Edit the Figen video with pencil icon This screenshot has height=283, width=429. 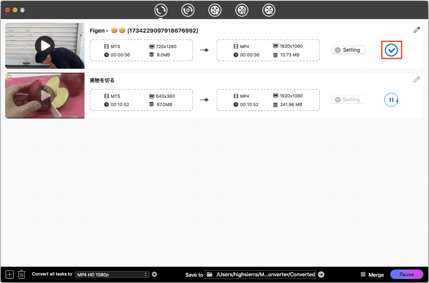[416, 30]
